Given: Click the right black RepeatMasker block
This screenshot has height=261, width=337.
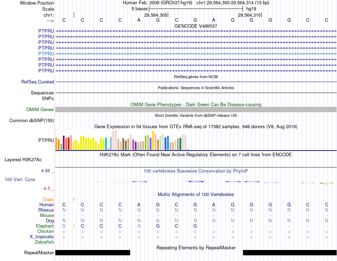Looking at the screenshot, I should pos(290,252).
